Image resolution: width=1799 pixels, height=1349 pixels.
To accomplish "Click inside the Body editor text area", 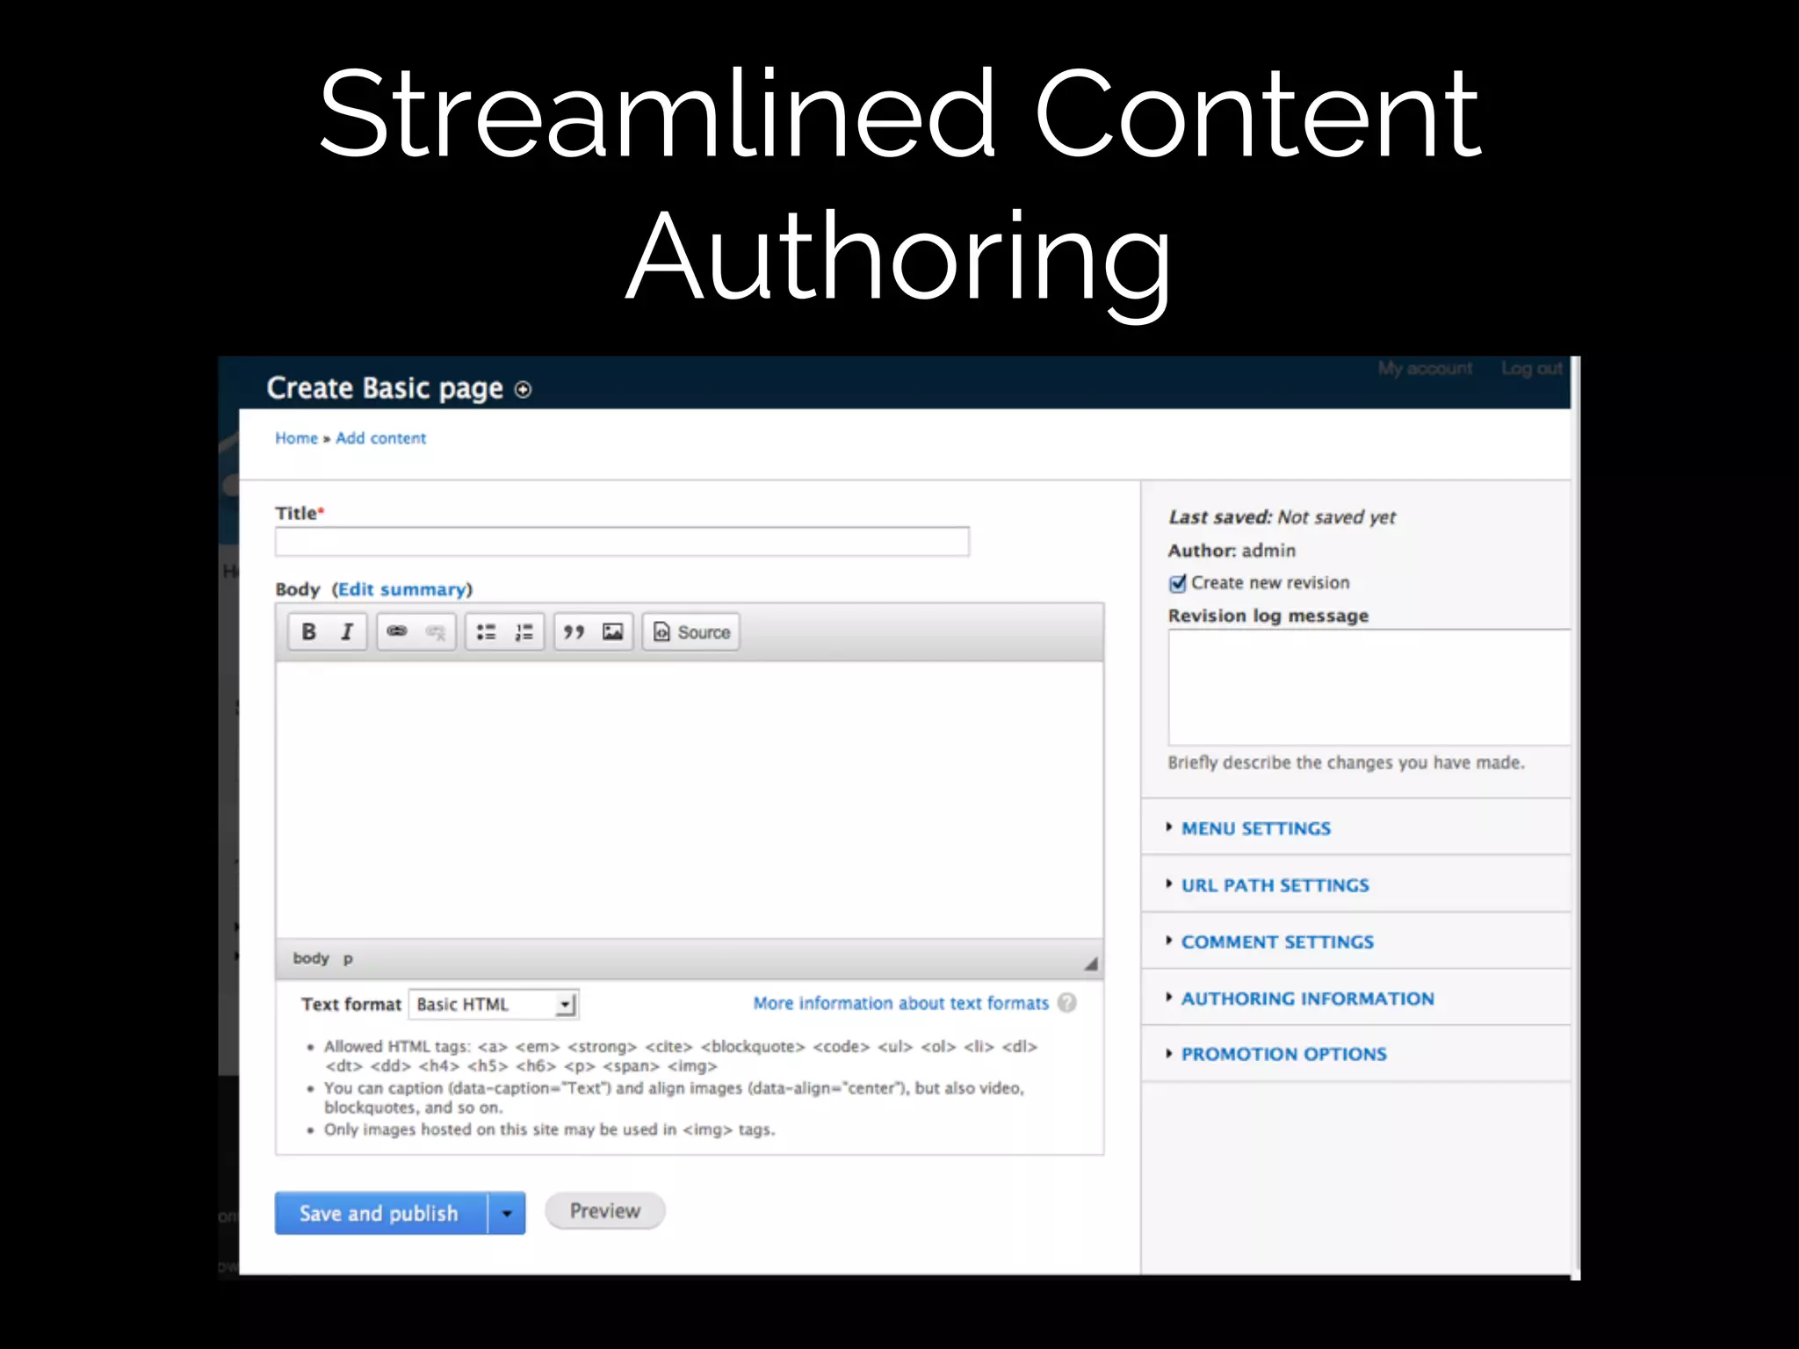I will pyautogui.click(x=690, y=799).
